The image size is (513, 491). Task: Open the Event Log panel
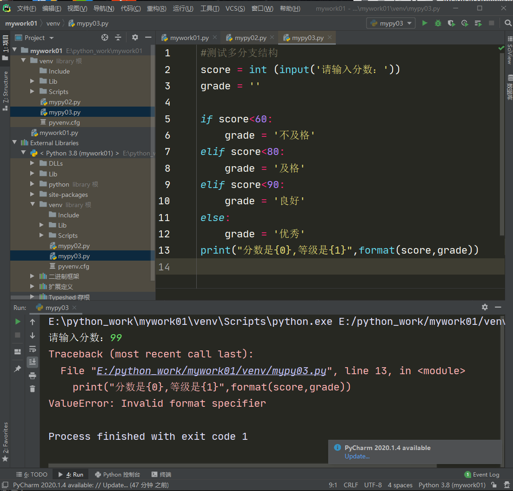pos(481,475)
